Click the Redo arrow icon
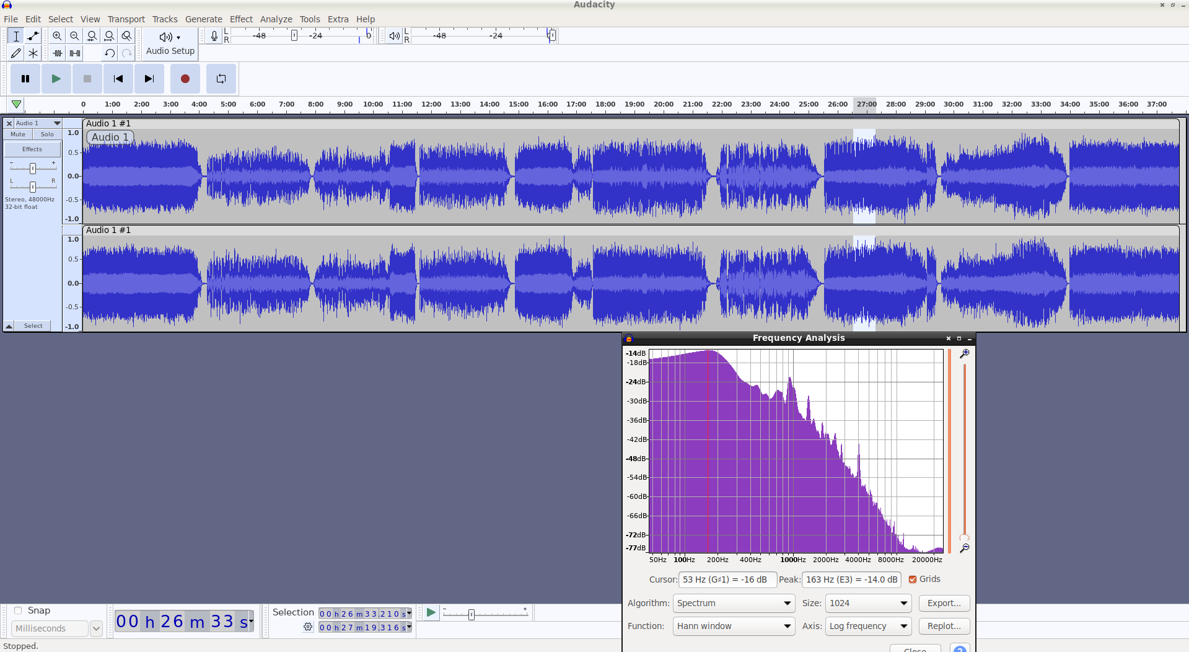1189x652 pixels. click(126, 53)
